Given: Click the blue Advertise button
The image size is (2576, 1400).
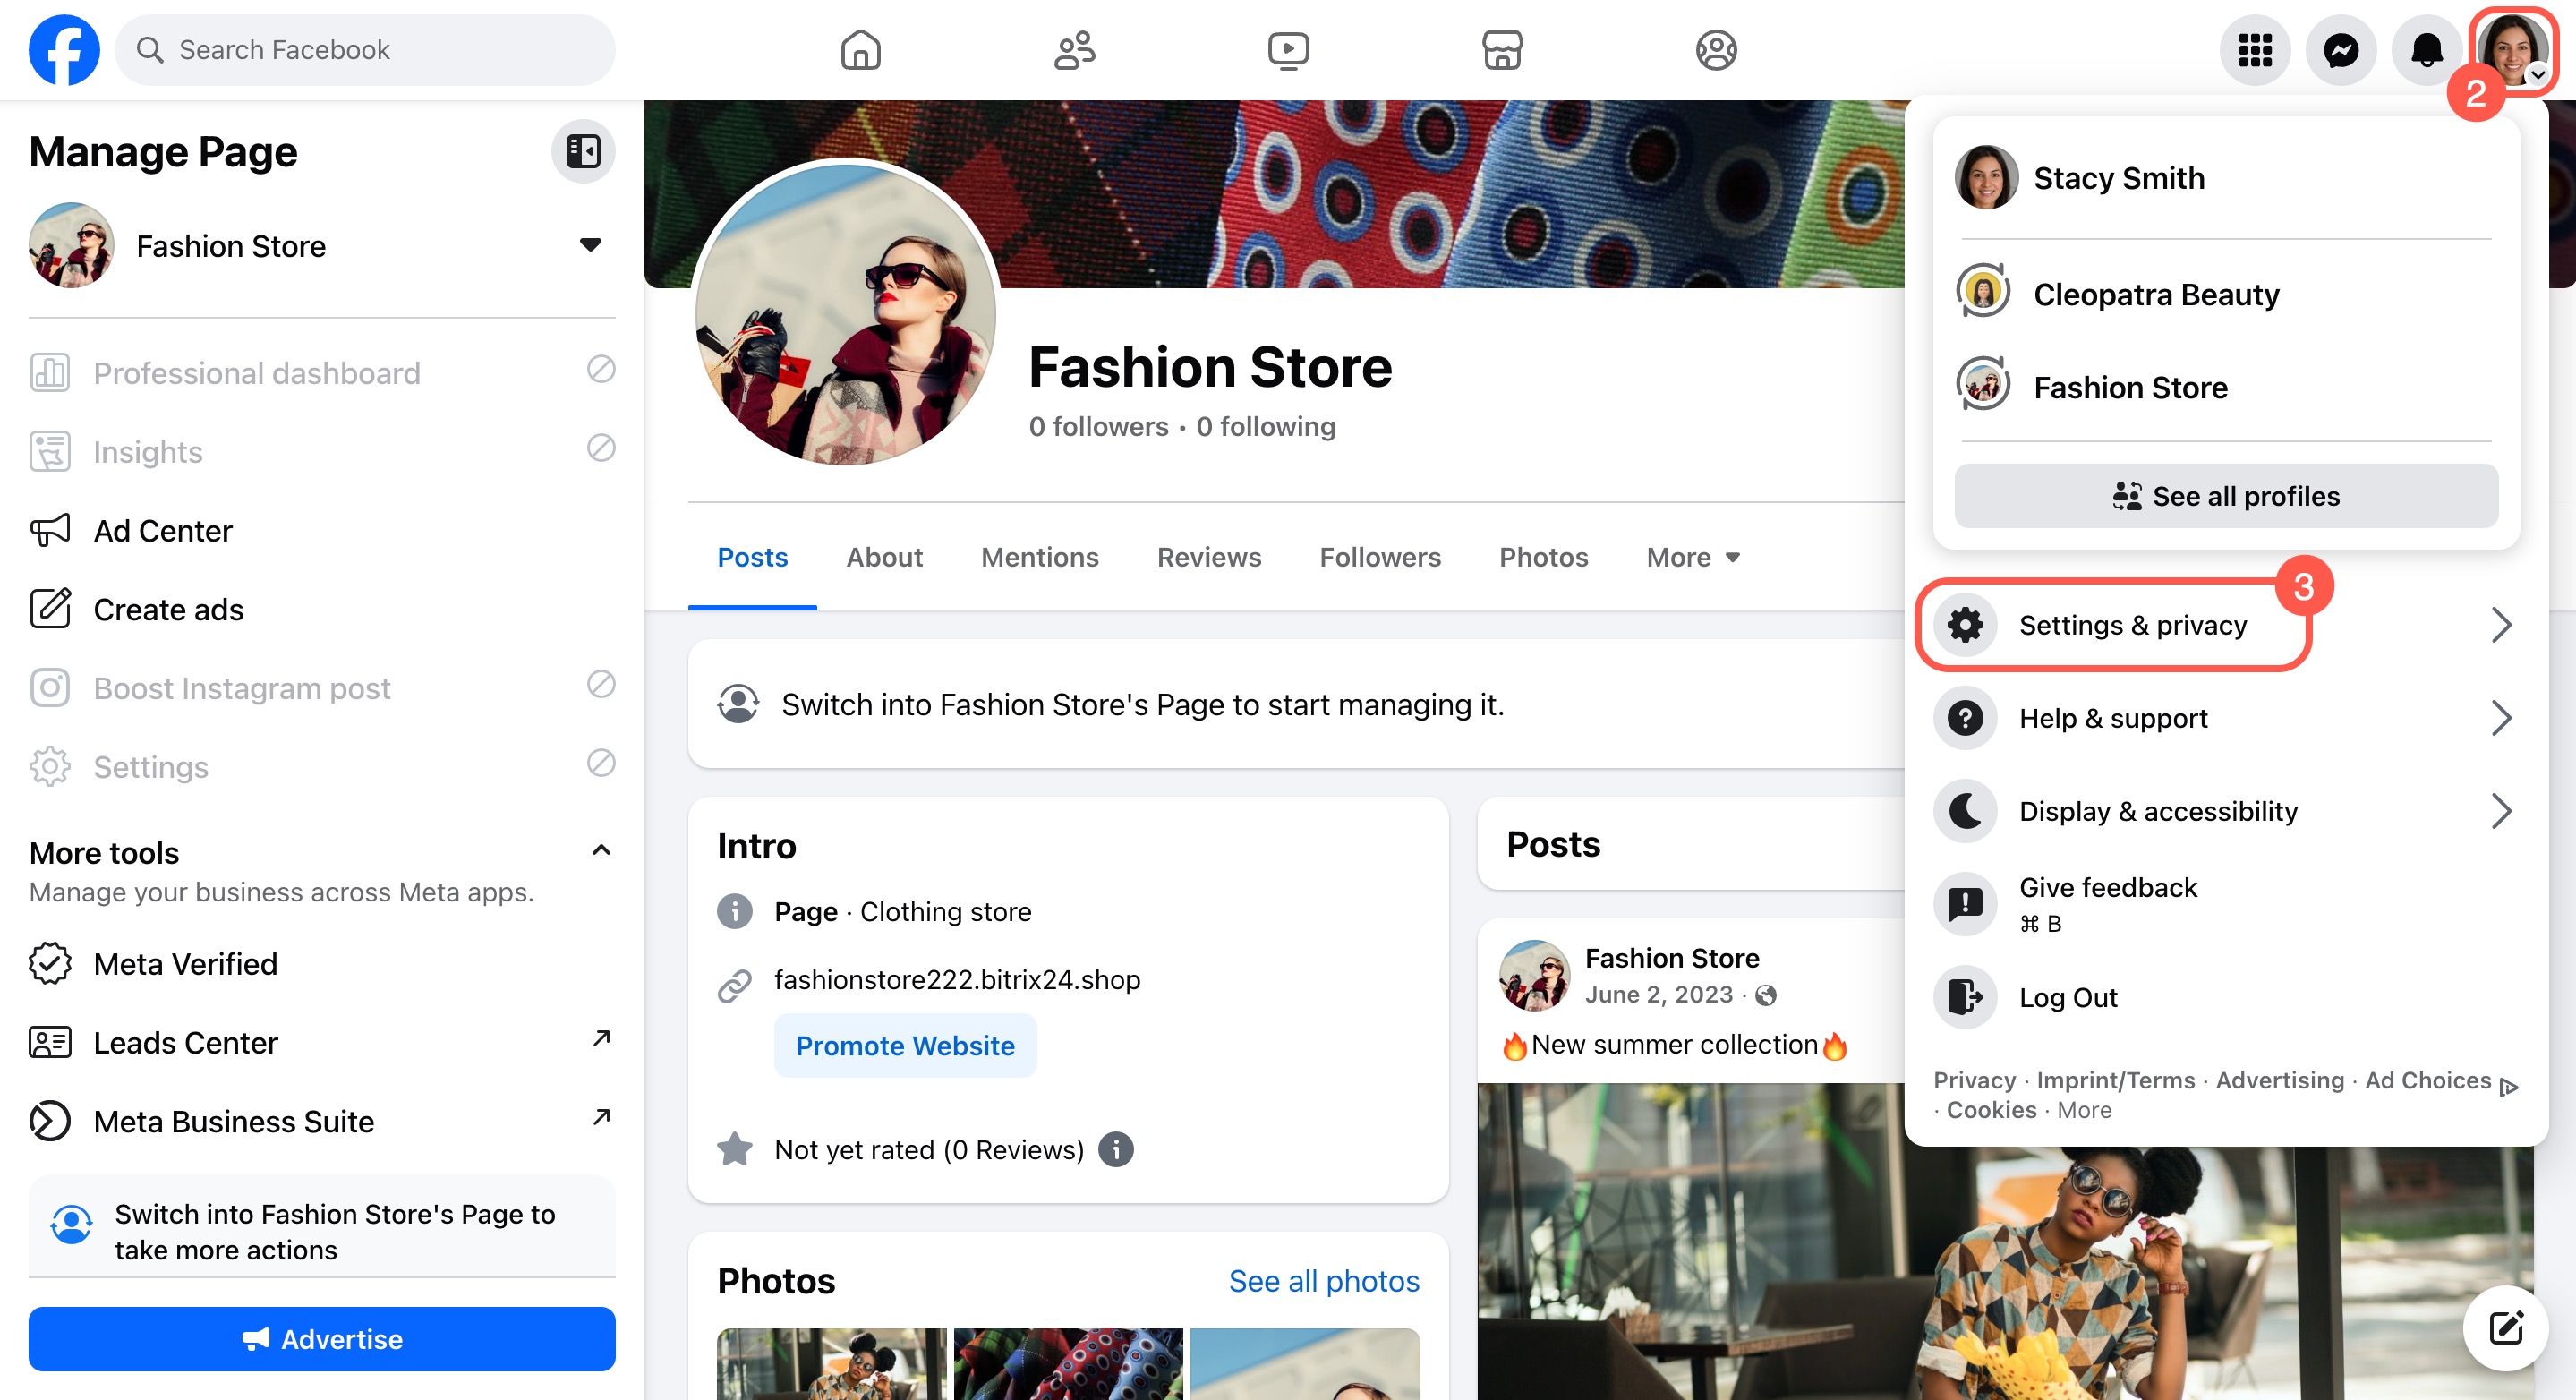Looking at the screenshot, I should [x=322, y=1339].
